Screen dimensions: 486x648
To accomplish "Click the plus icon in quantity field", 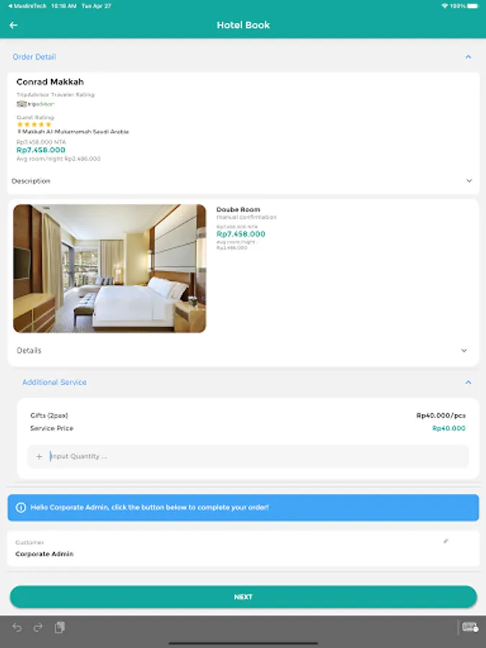I will tap(39, 456).
